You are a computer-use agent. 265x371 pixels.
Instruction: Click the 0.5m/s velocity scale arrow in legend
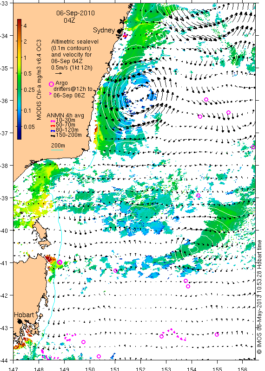point(59,73)
